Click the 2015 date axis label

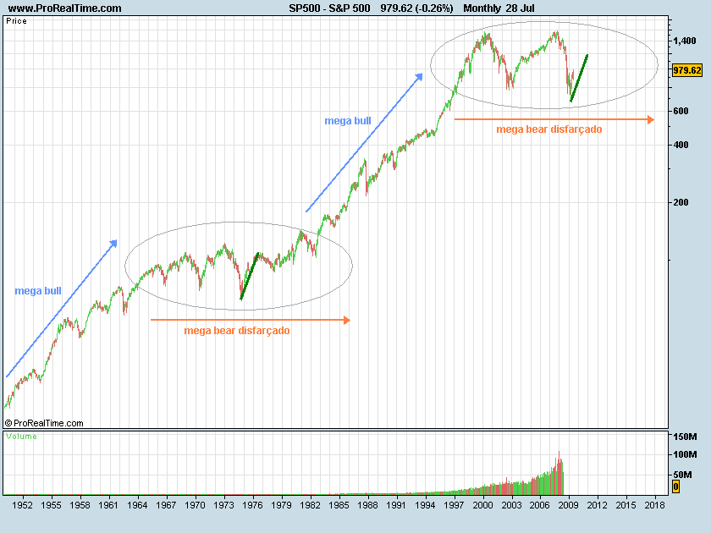point(626,505)
